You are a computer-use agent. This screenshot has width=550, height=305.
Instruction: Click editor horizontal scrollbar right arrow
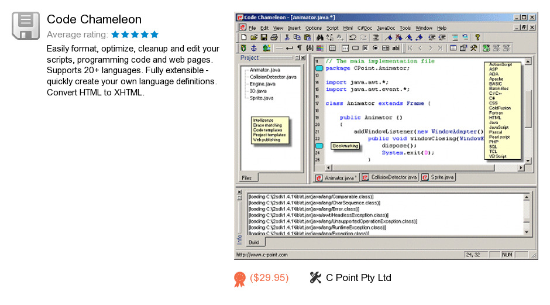[x=521, y=168]
